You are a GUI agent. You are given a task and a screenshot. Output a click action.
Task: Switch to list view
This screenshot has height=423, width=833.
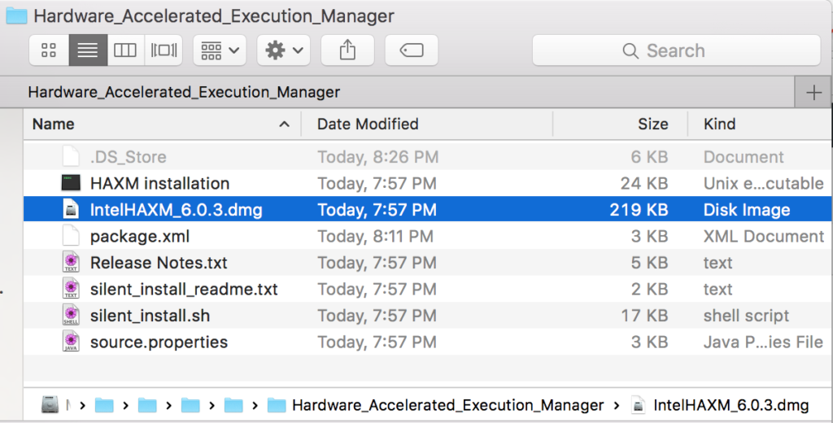88,50
